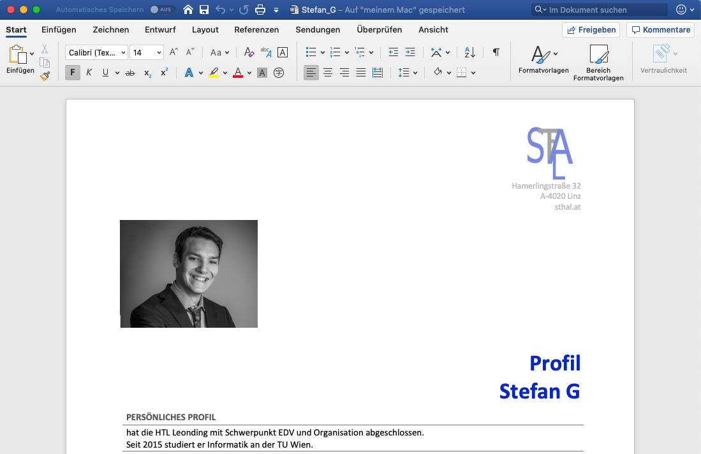Sort text with A-Z sort icon

coord(469,52)
